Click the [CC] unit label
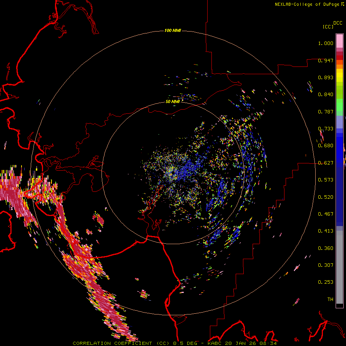 point(328,27)
